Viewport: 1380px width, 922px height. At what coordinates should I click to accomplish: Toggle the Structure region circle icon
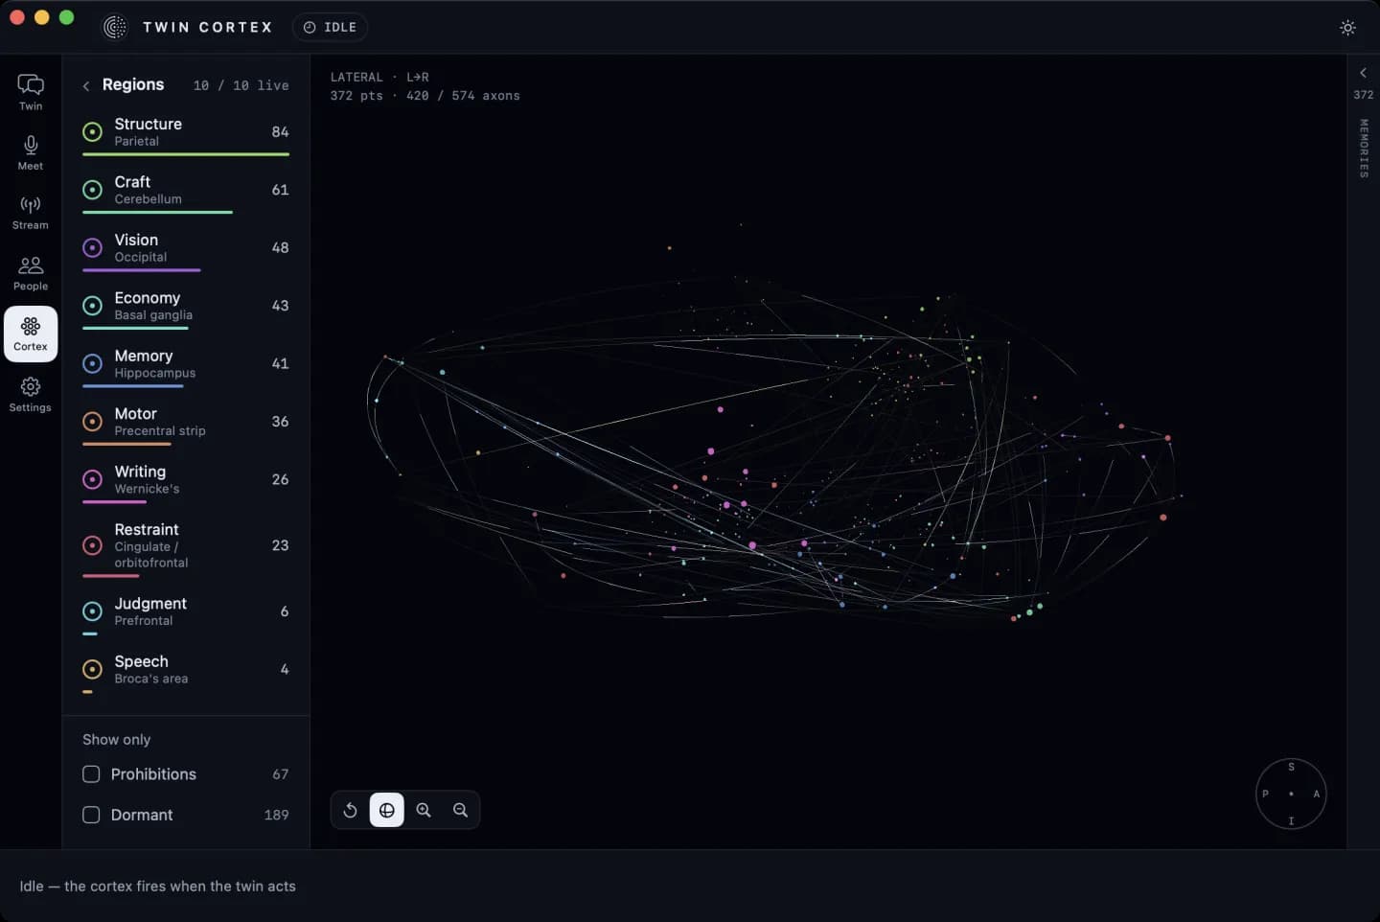coord(93,131)
